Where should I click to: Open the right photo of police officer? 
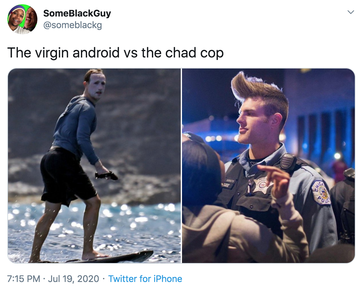[x=268, y=166]
